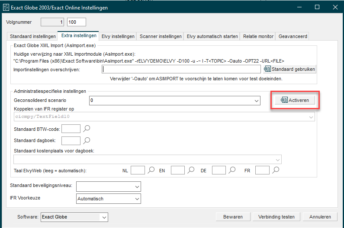Click the Standaard gebruiken button
Screen dimensions: 344x228
pos(289,69)
